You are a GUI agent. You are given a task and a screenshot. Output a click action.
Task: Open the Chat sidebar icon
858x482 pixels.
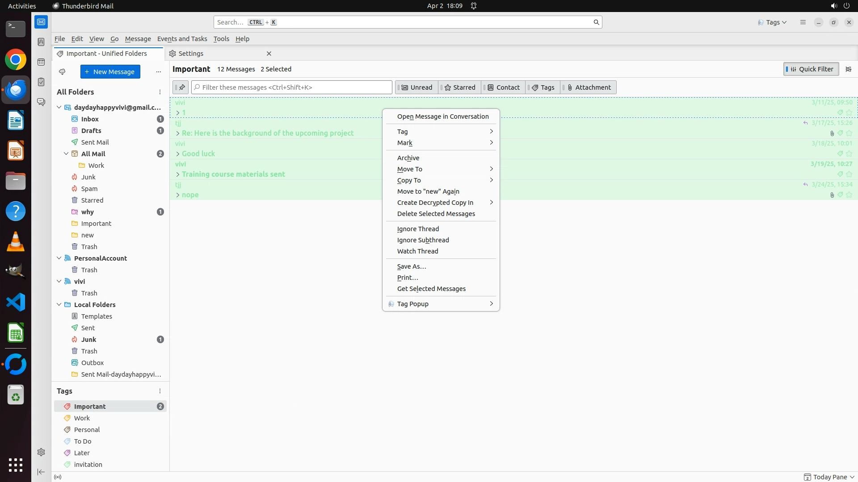pos(41,102)
